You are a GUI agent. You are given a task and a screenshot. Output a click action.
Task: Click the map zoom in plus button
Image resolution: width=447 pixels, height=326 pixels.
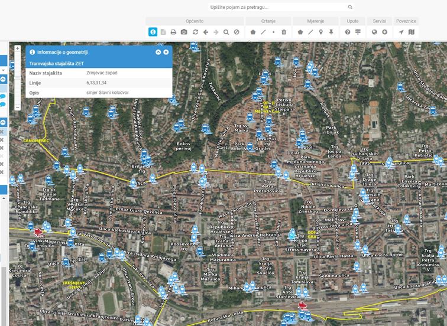pyautogui.click(x=18, y=48)
